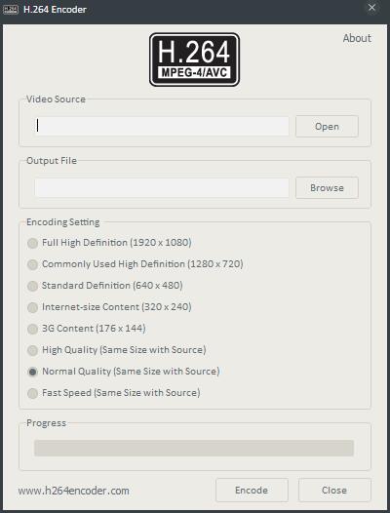Start encoding with the Encode button
Screen dimensions: 390x513
tap(252, 491)
